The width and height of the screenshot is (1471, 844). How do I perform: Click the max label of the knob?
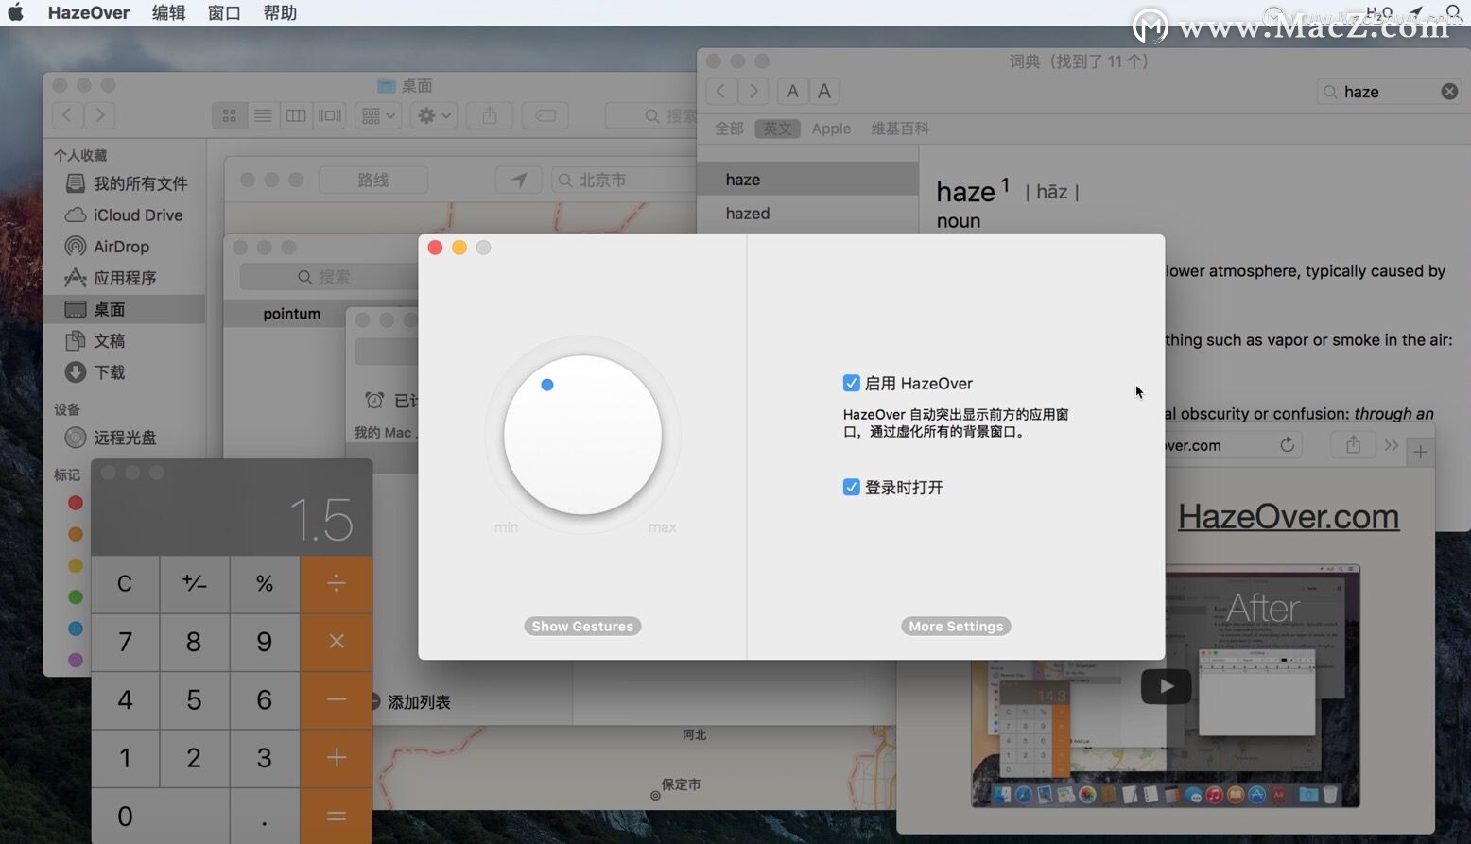[x=662, y=527]
